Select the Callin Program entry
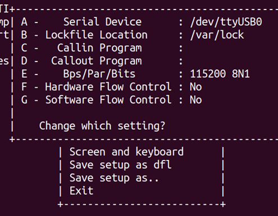 tap(102, 48)
